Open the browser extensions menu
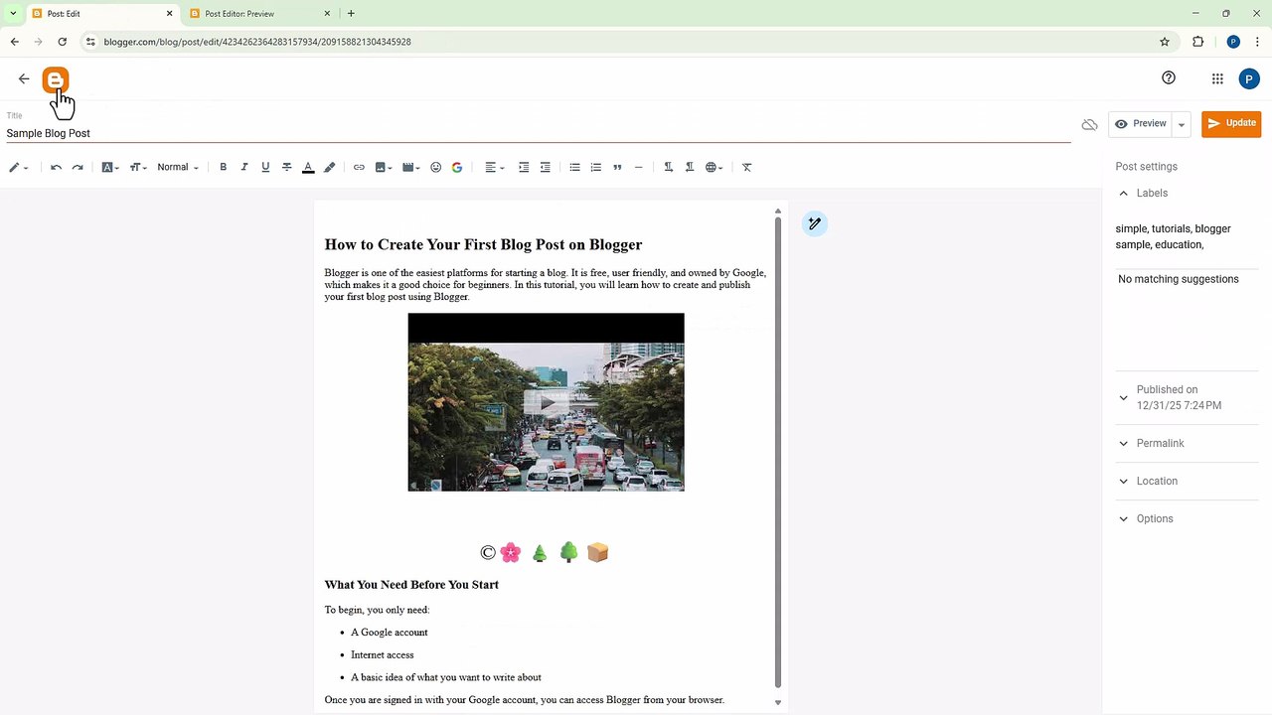1272x715 pixels. [x=1197, y=42]
